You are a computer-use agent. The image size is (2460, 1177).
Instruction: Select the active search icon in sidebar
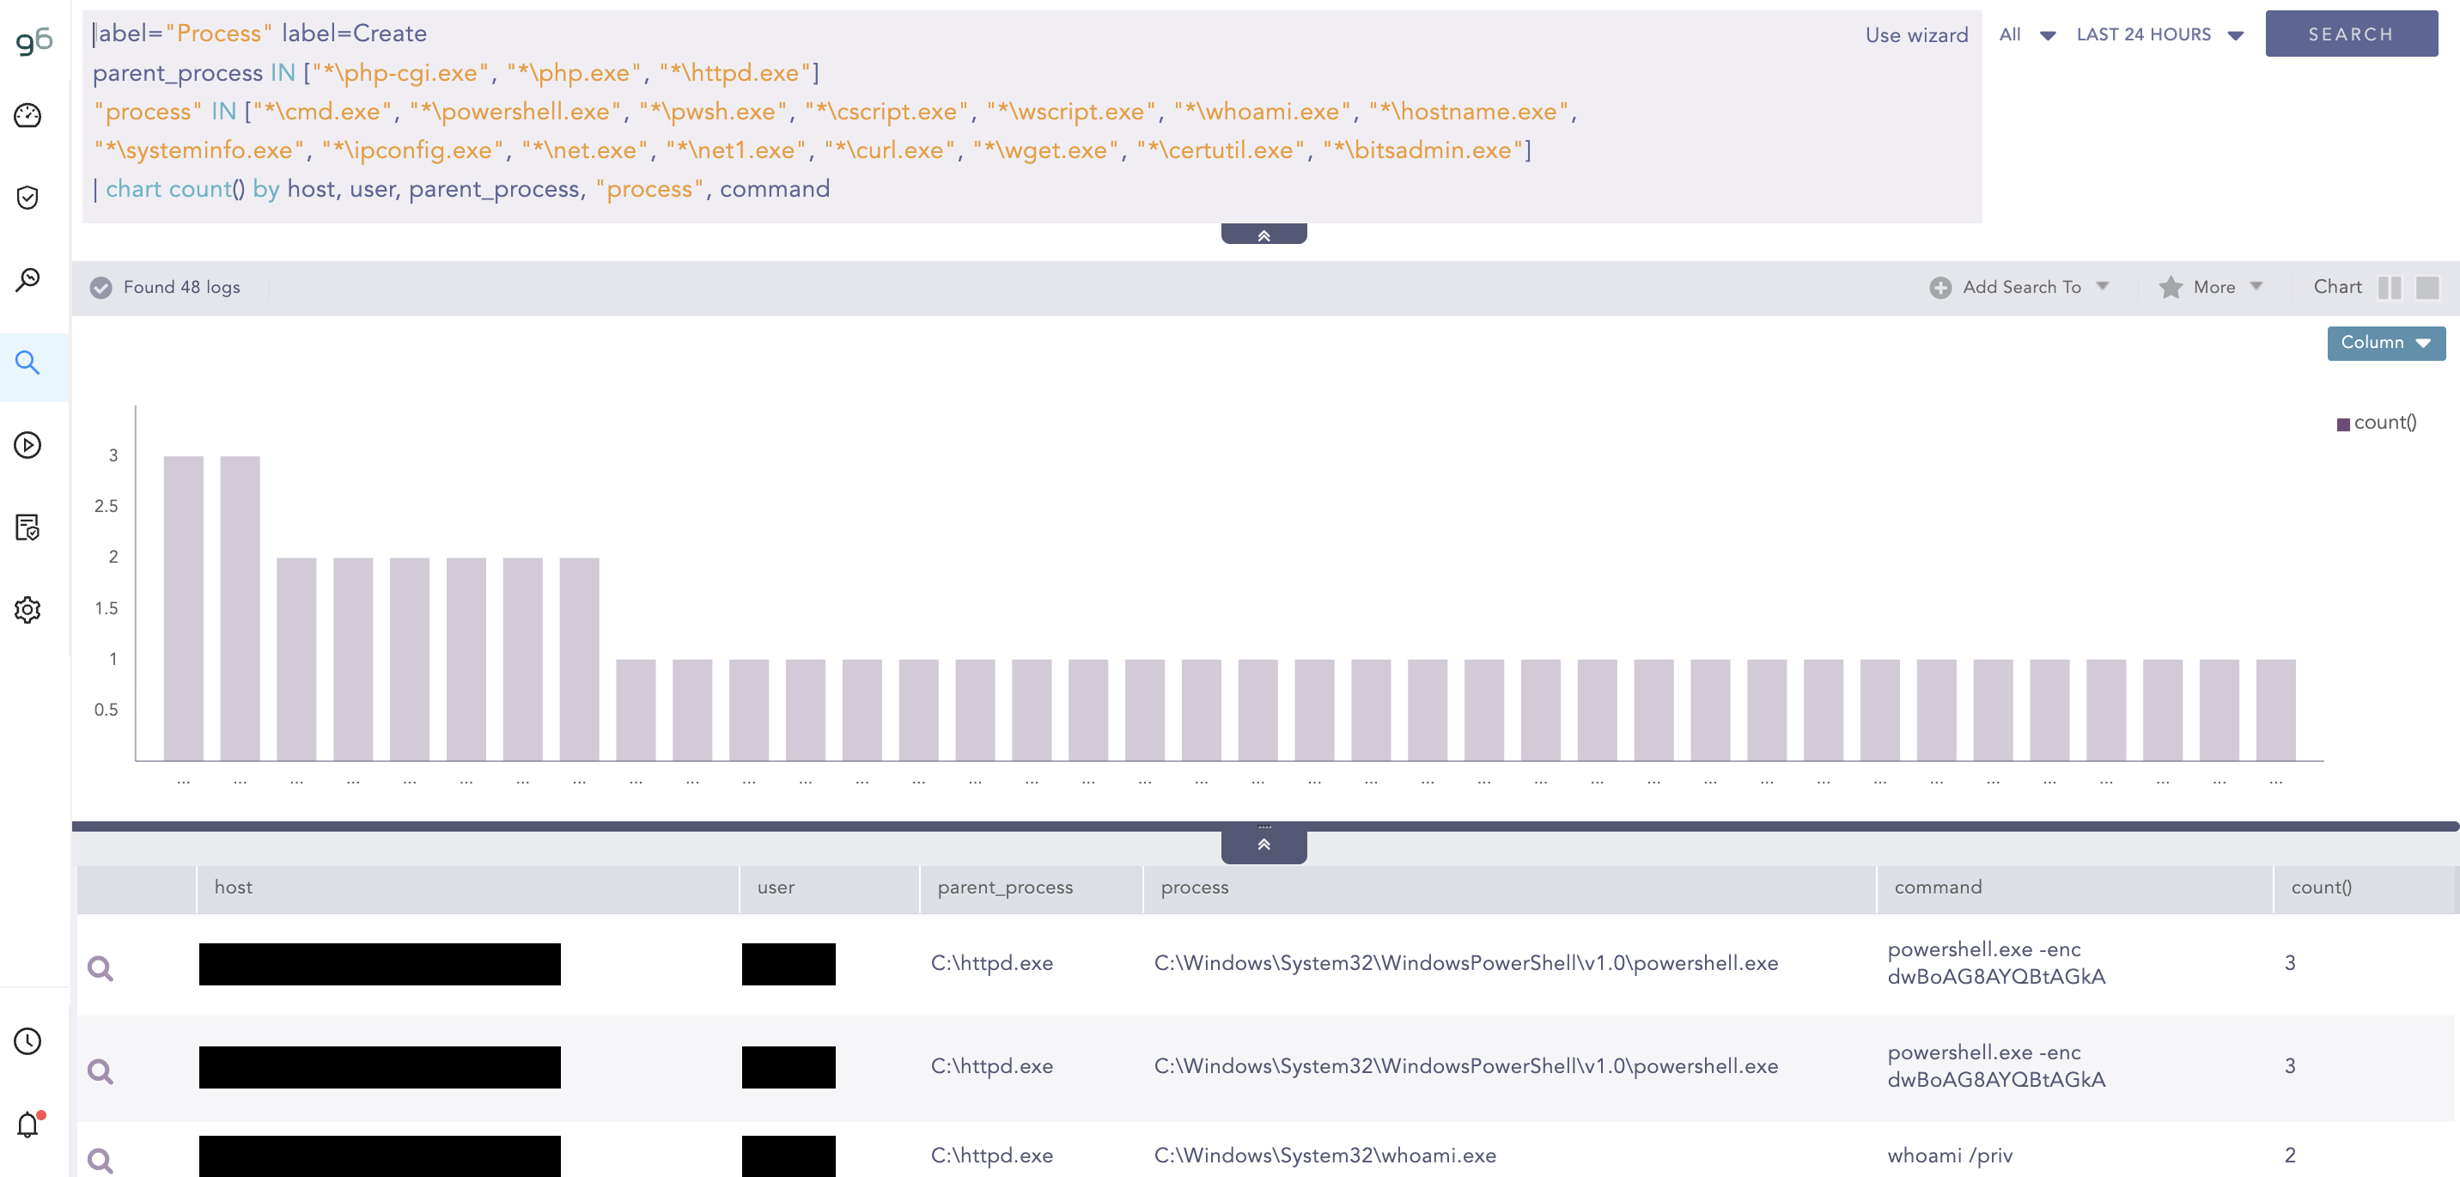click(27, 363)
